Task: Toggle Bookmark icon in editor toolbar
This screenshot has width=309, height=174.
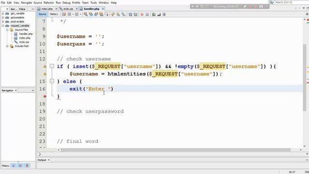Action: point(124,14)
